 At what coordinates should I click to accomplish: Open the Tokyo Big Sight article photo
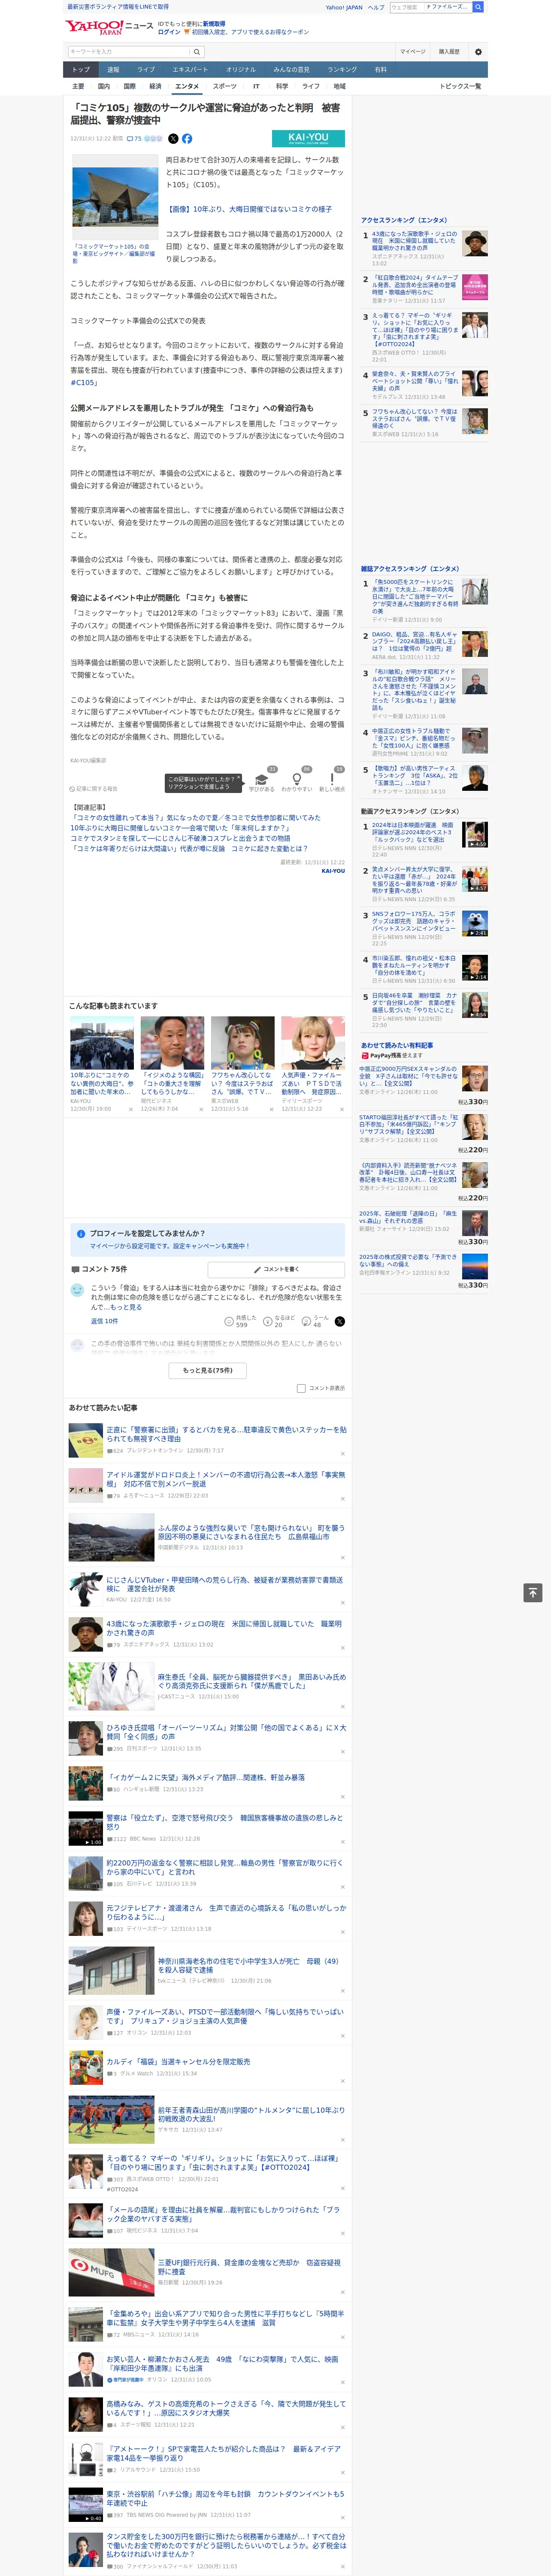tap(115, 197)
